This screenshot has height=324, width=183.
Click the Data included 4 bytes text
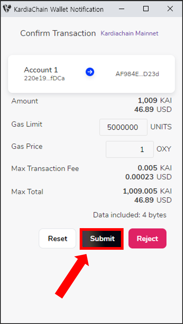pos(130,215)
